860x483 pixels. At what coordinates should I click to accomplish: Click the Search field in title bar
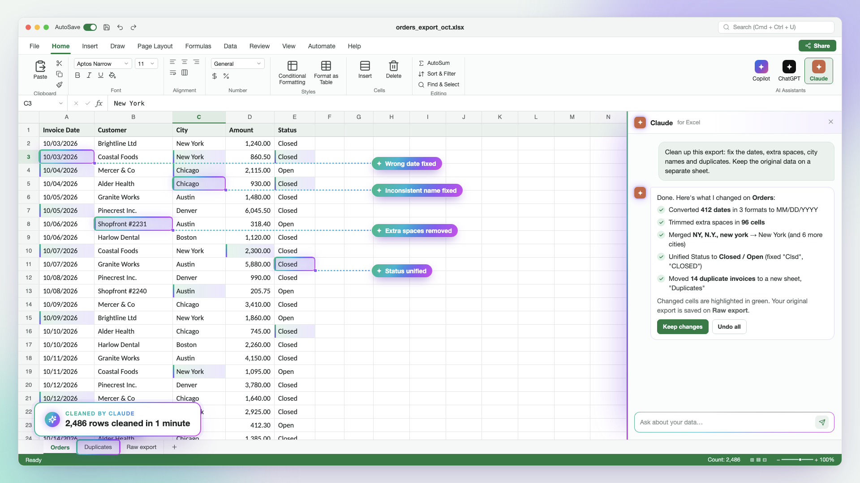pyautogui.click(x=776, y=27)
